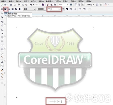Select the Ellipse tool

click(x=2, y=41)
